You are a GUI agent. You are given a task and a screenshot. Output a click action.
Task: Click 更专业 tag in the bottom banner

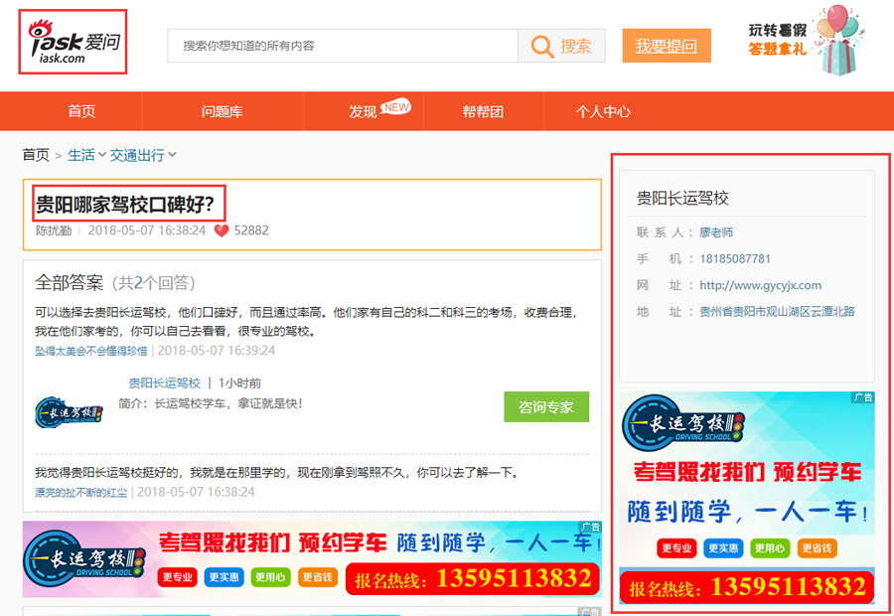tap(178, 577)
